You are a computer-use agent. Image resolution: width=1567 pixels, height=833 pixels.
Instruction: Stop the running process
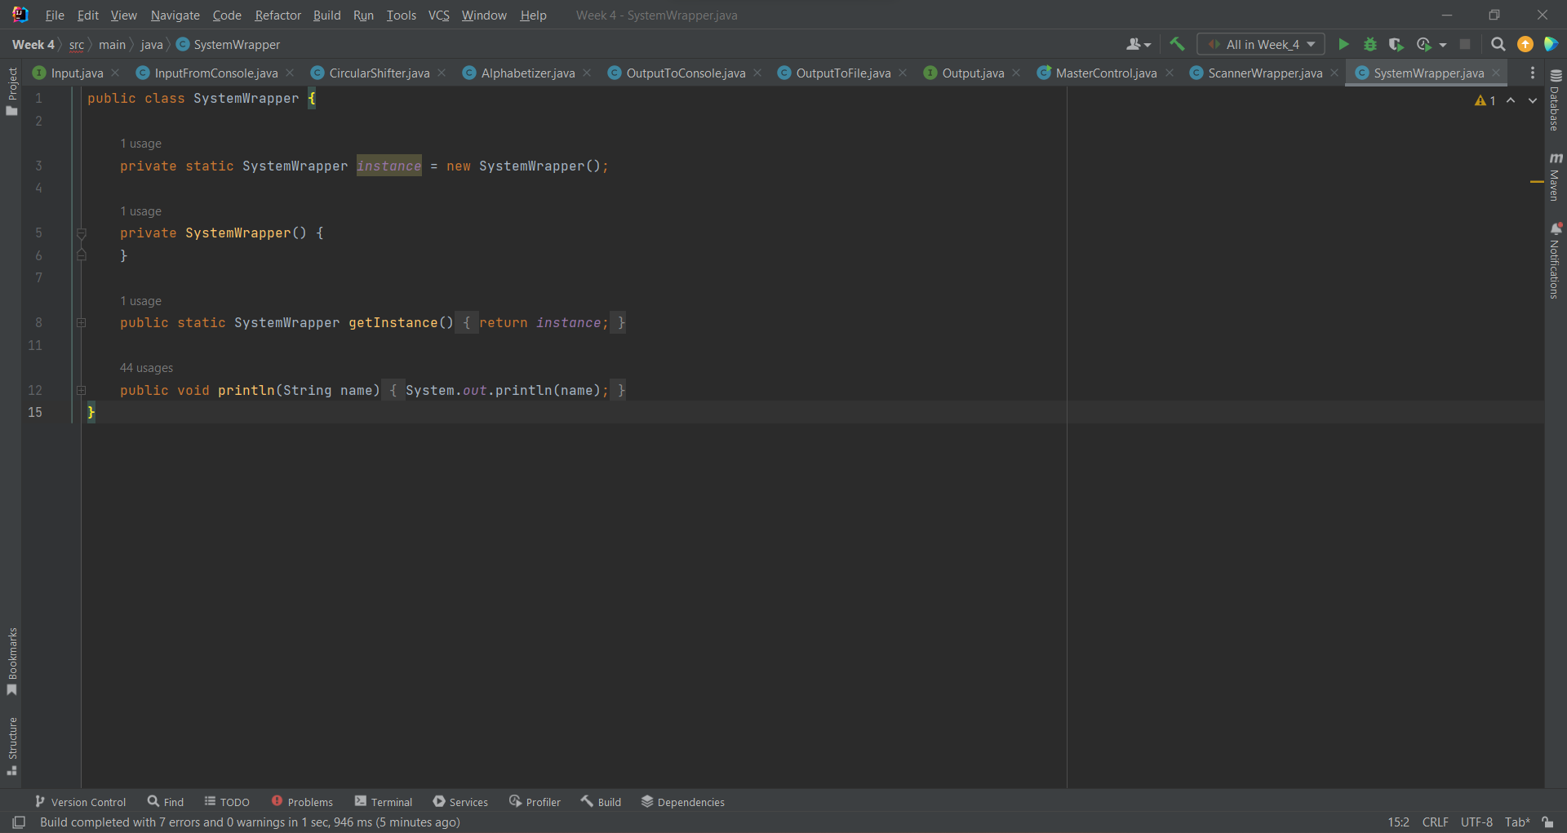pos(1466,44)
